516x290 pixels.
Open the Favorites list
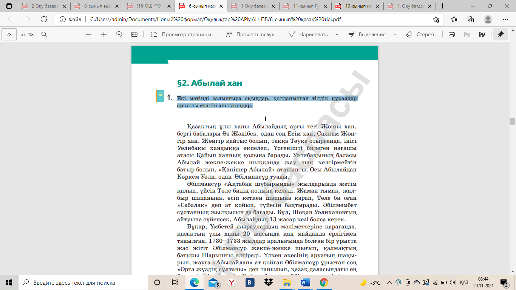[x=454, y=19]
